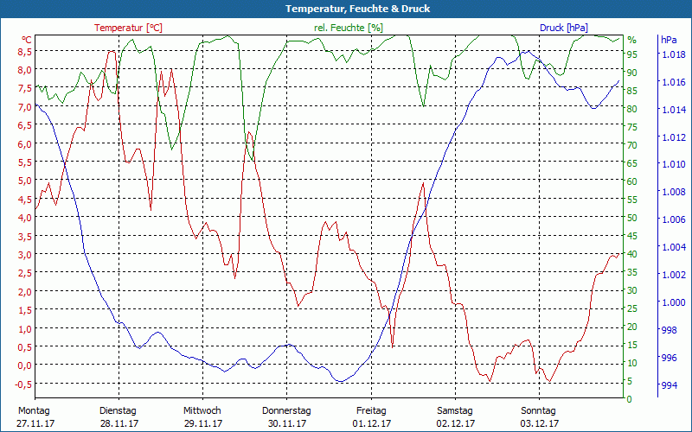Click the 'Donnerstag' day label
692x432 pixels.
pos(286,411)
